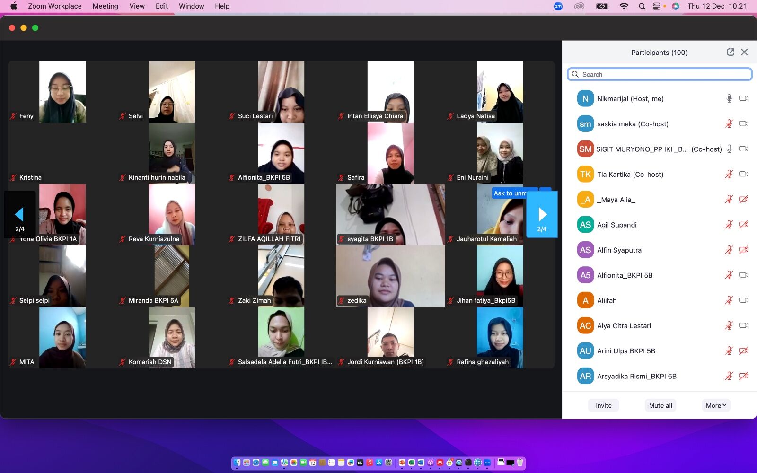Click Arini Ulpa BKPI 5B's camera-off icon

click(x=744, y=350)
